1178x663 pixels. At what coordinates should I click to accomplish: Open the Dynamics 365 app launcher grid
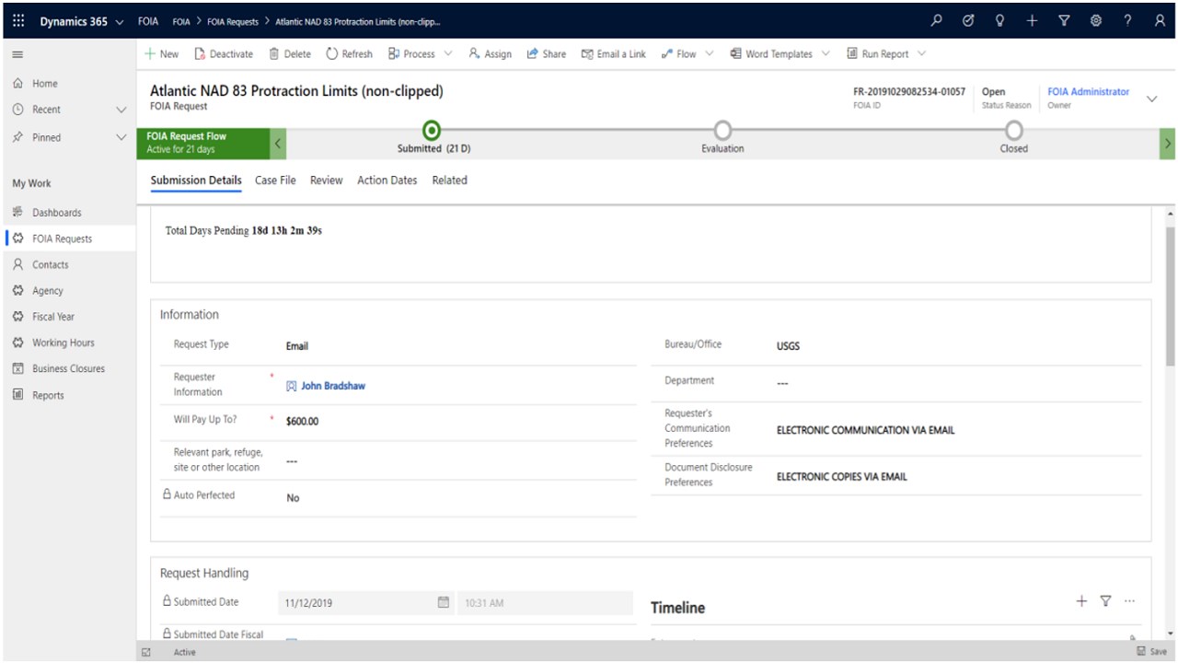click(x=18, y=21)
